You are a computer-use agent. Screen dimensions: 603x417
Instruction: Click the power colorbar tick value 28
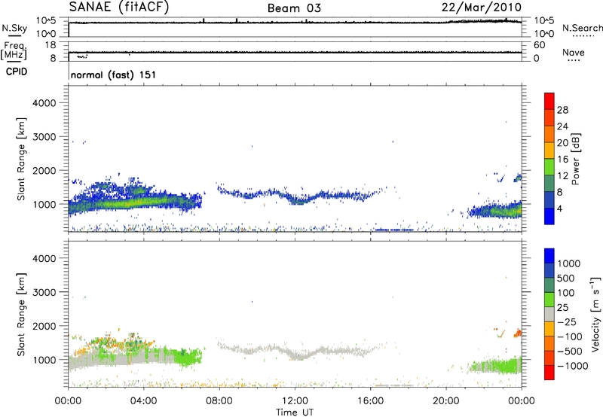click(562, 110)
